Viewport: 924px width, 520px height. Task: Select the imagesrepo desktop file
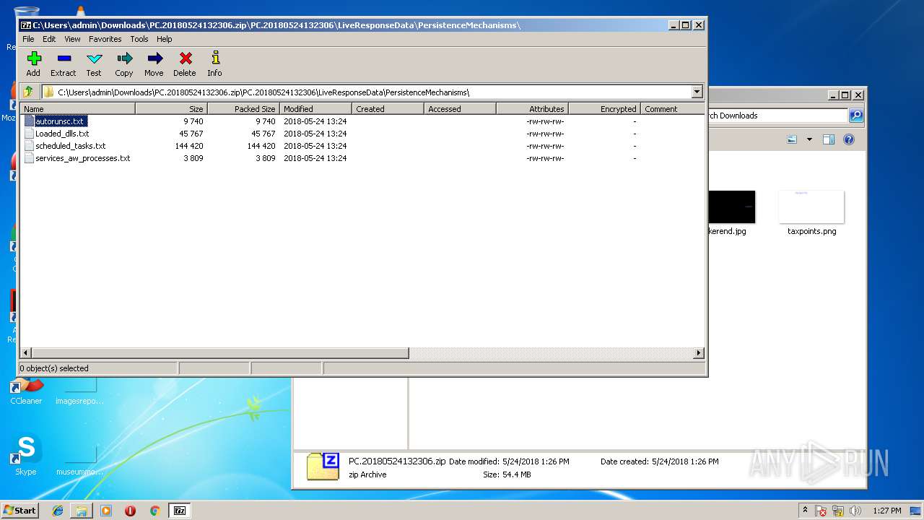click(79, 392)
